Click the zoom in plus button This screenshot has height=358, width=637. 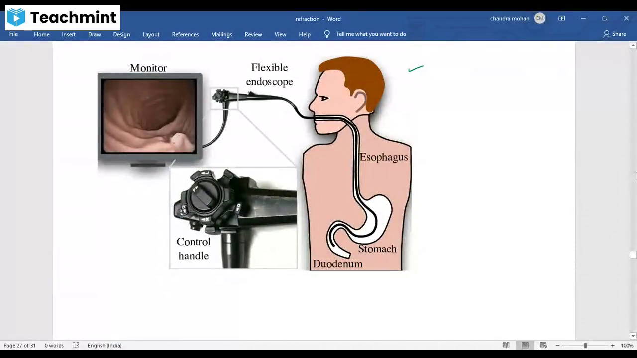click(613, 345)
